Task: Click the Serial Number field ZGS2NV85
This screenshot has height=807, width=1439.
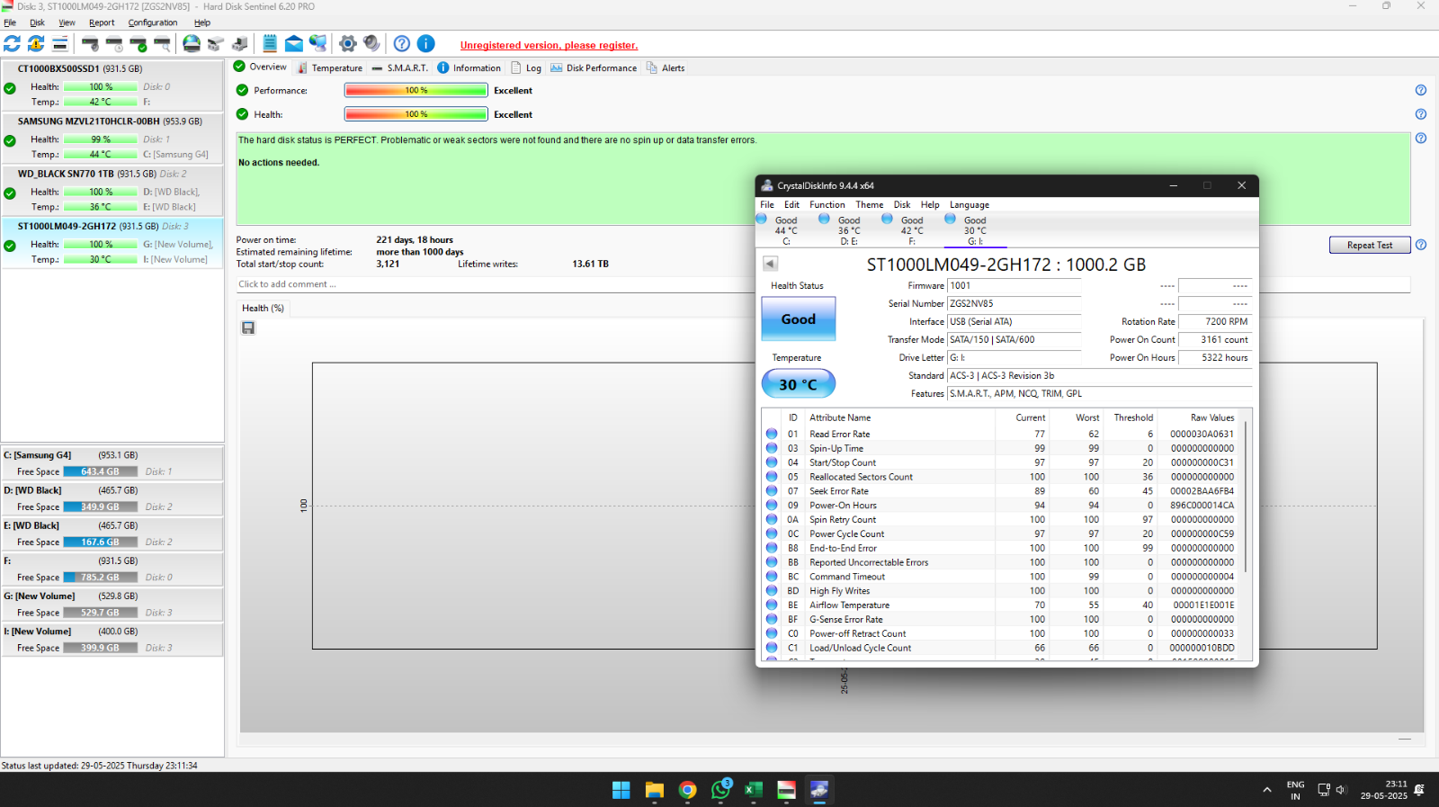Action: (x=1014, y=303)
